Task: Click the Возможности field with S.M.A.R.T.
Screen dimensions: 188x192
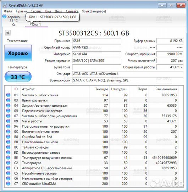Action: click(128, 80)
